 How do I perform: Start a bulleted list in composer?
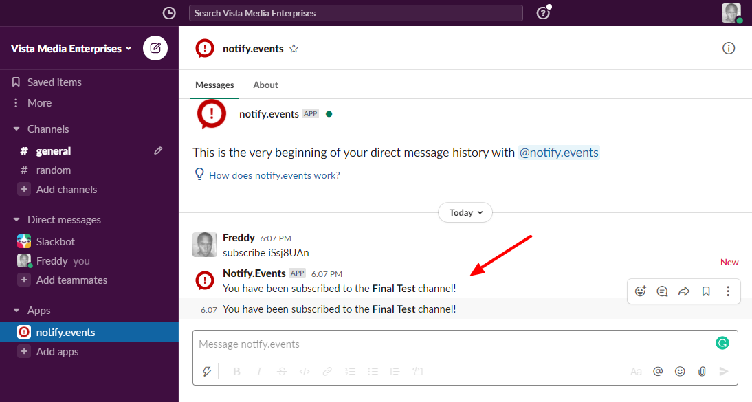(373, 371)
